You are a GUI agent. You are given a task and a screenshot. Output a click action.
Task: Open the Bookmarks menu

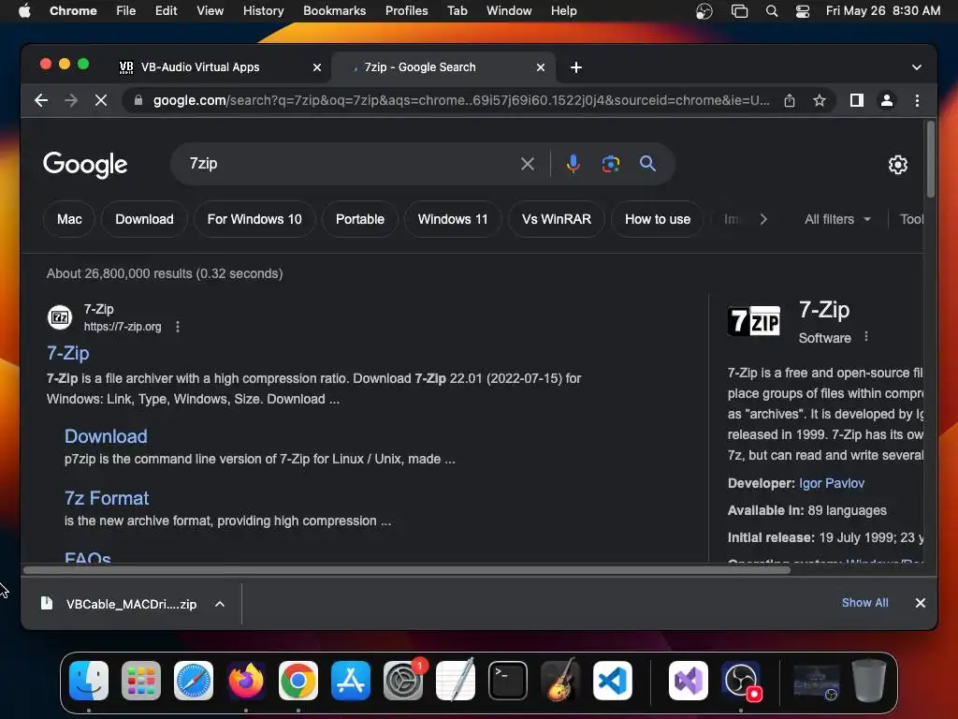click(334, 11)
